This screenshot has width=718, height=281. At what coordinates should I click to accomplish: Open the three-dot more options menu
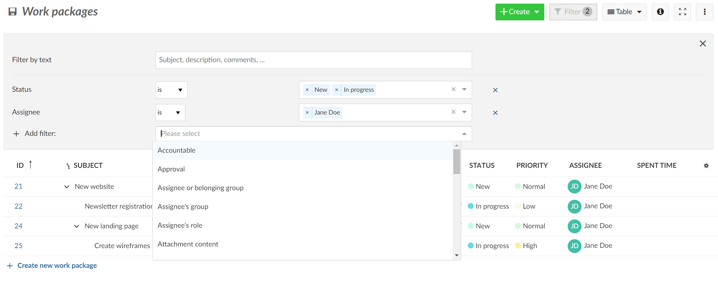(704, 12)
